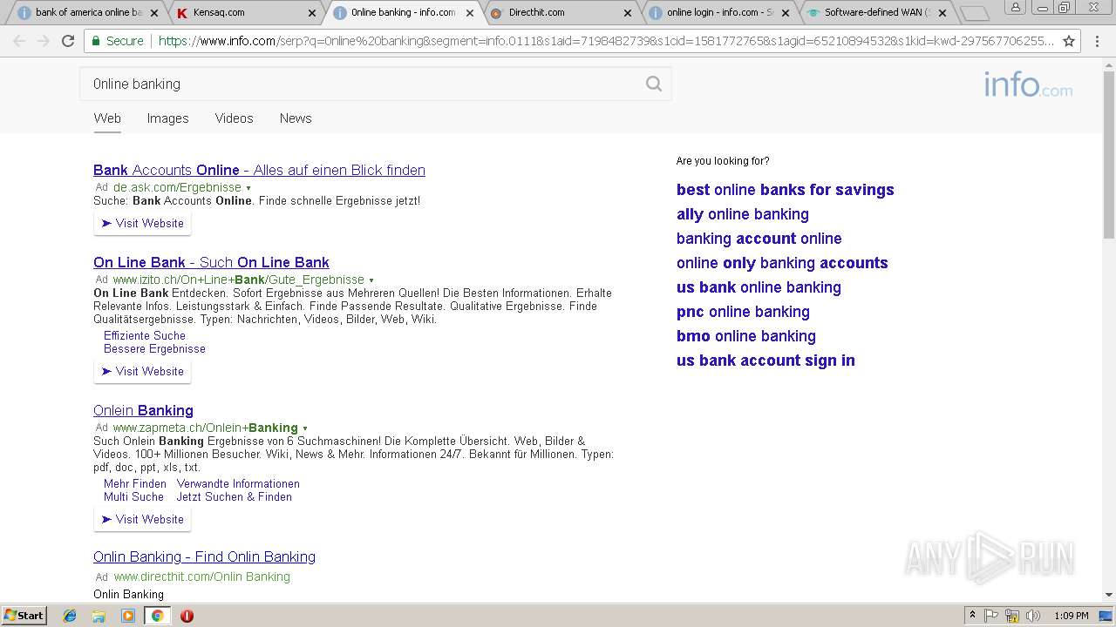The width and height of the screenshot is (1116, 627).
Task: Close the Software-defined WAN tab
Action: click(x=942, y=13)
